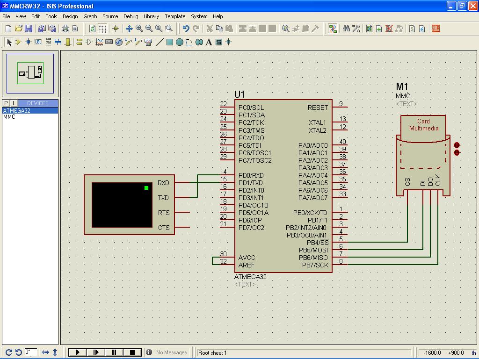
Task: Remove the current sheet
Action: (x=389, y=29)
